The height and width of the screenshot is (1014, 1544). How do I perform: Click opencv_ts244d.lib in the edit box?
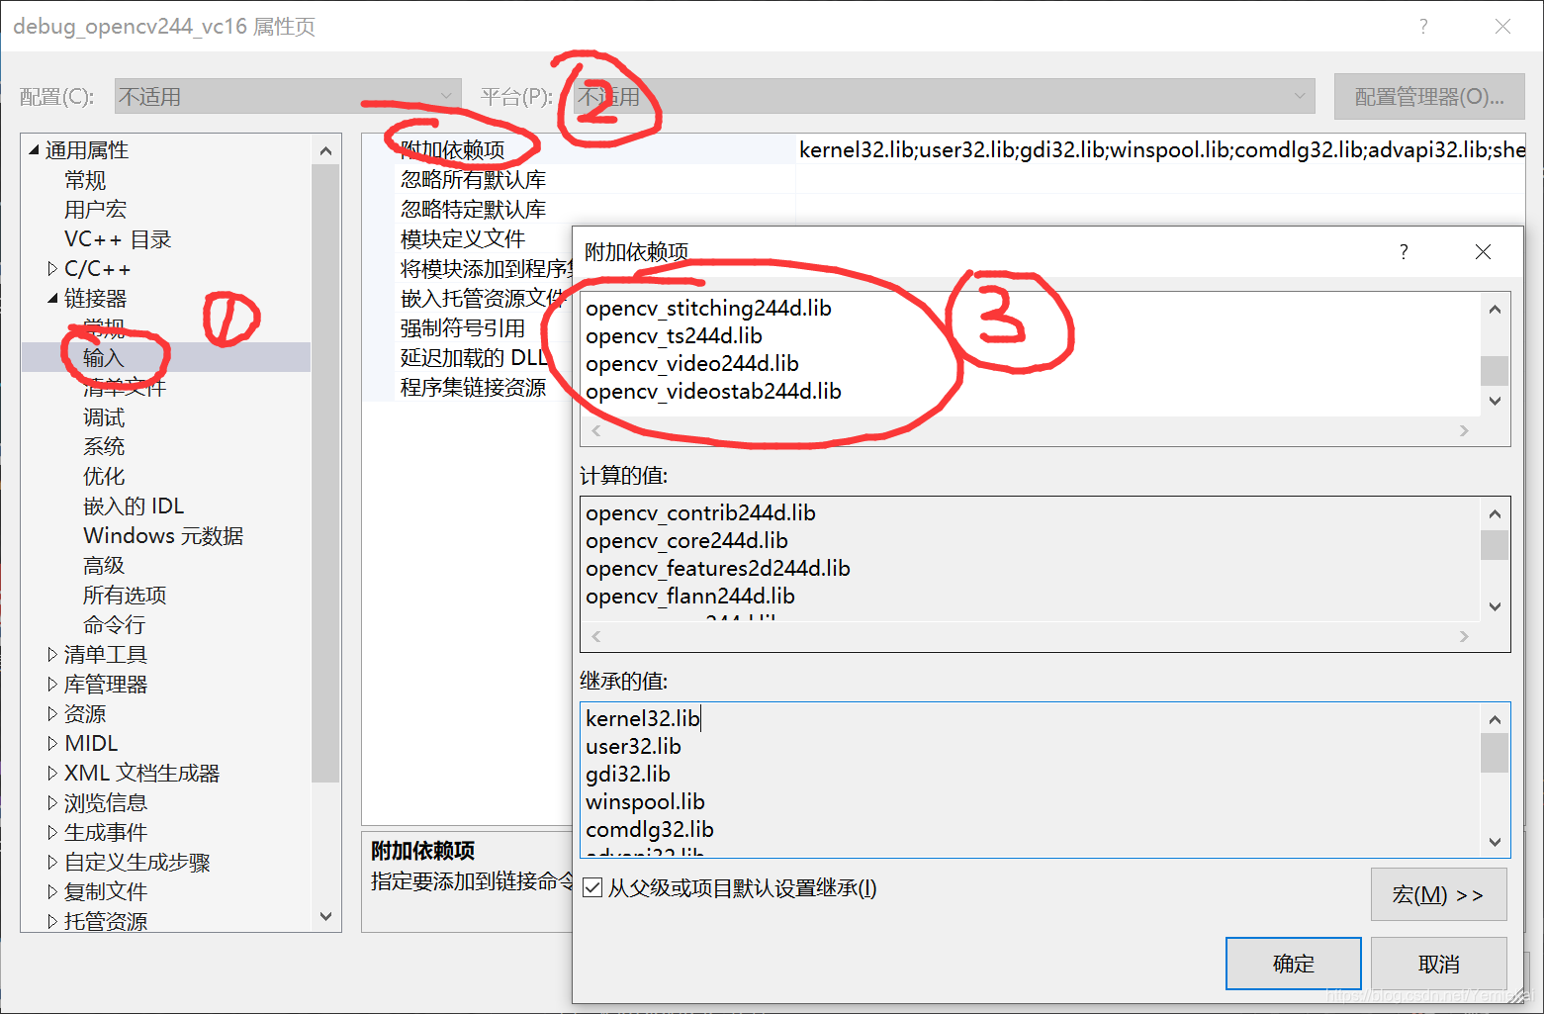674,335
